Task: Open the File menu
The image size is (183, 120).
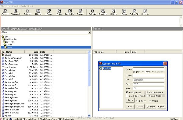Action: pyautogui.click(x=2, y=6)
